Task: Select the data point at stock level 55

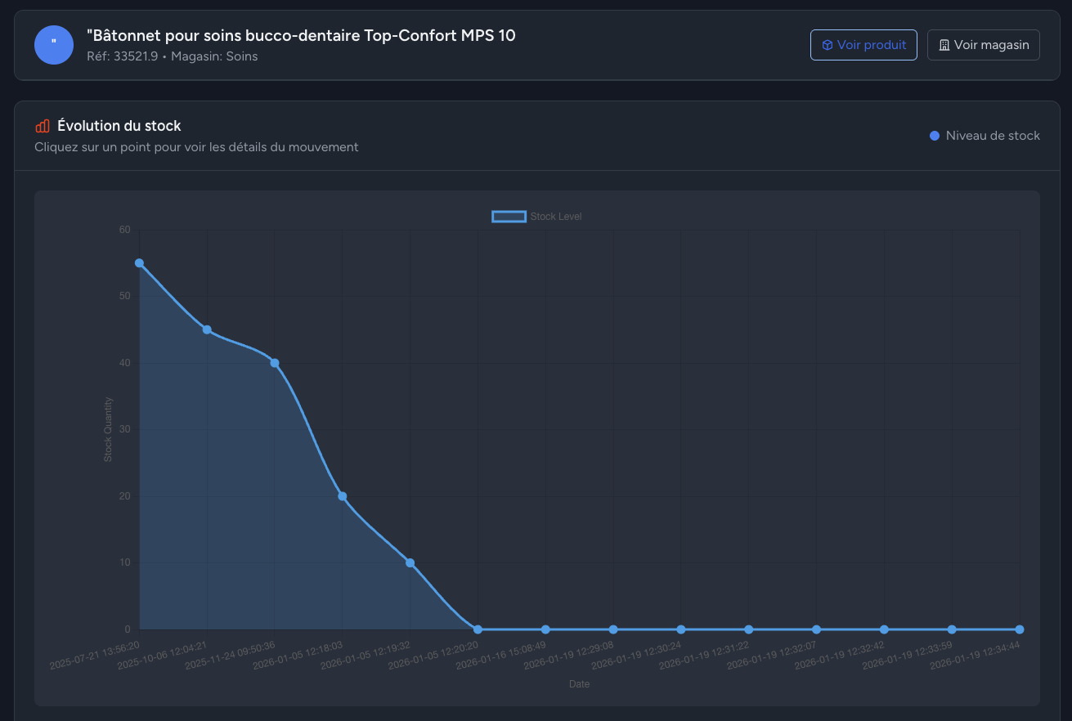Action: pos(139,263)
